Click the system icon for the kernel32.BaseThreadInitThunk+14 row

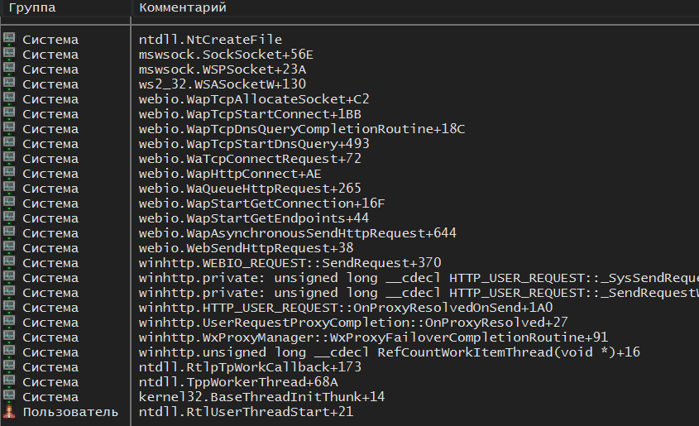(10, 396)
